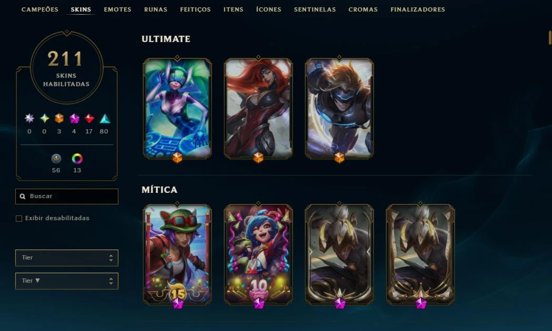This screenshot has width=552, height=331.
Task: Click the orange Ultimate gem icon showing 3
Action: point(59,118)
